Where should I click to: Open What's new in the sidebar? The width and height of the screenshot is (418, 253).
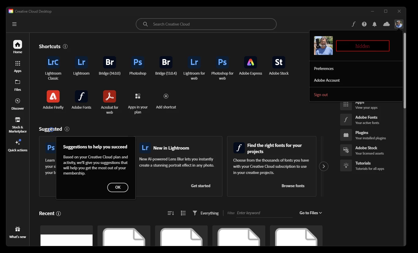(18, 232)
